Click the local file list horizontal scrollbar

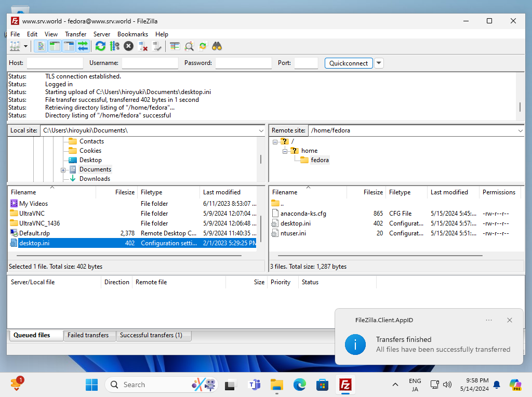click(129, 255)
